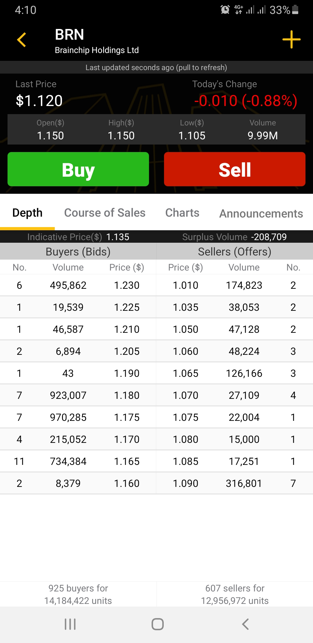Tap the Android home button icon
The image size is (313, 643).
[158, 624]
